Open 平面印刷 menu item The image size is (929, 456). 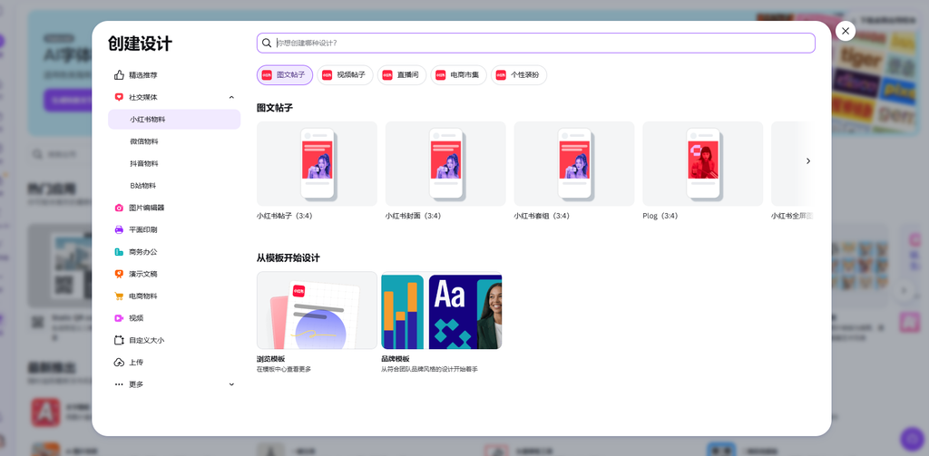click(174, 229)
